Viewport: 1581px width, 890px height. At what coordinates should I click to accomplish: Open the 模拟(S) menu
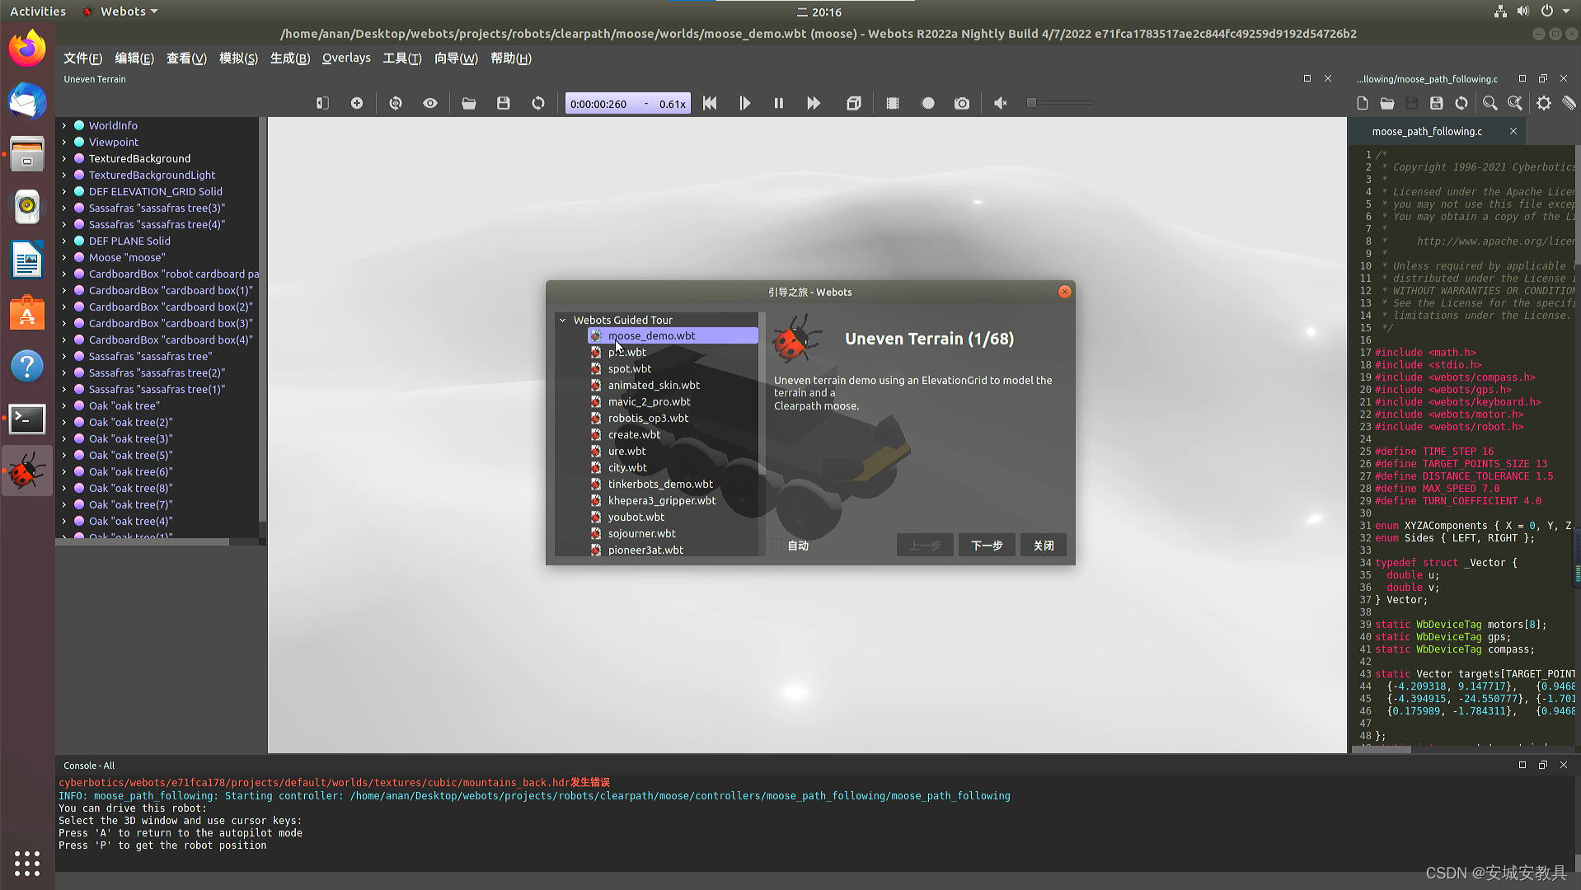(238, 59)
